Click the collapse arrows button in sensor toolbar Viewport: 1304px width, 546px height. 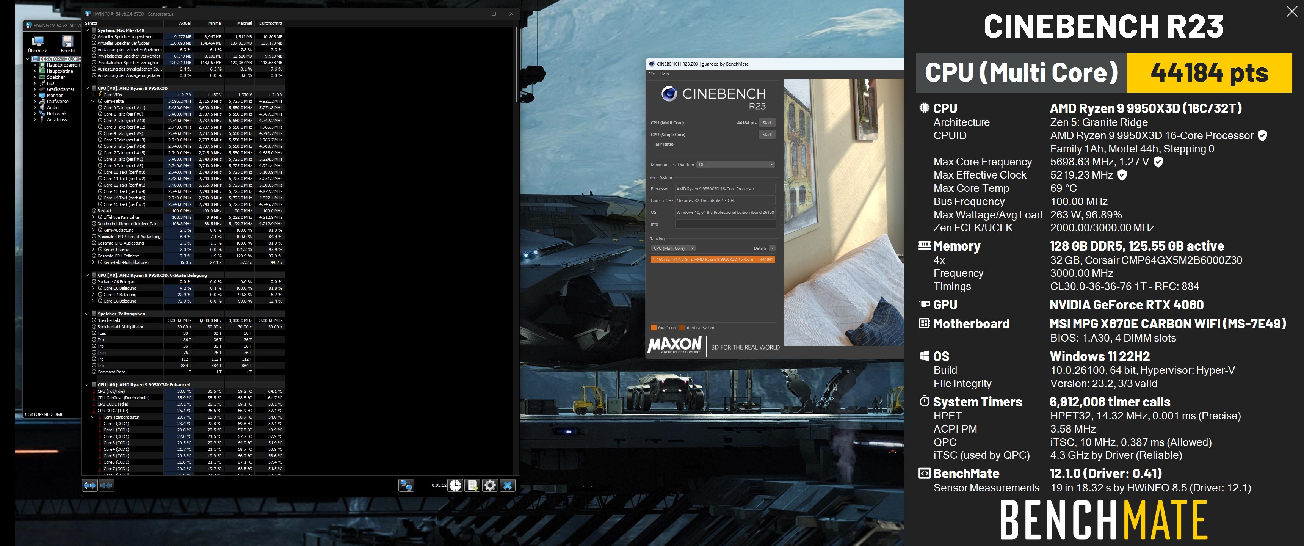coord(106,485)
